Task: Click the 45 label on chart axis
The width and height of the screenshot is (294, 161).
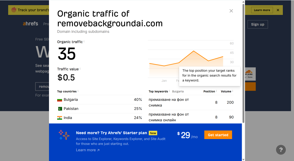Action: [232, 53]
